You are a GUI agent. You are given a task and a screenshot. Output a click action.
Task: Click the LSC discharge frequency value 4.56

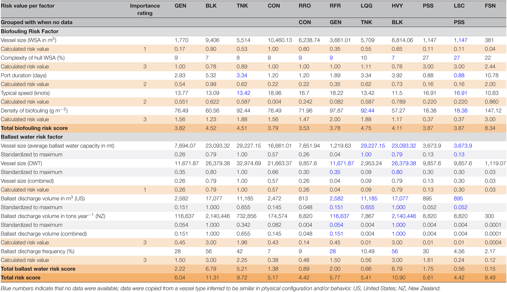pyautogui.click(x=459, y=251)
